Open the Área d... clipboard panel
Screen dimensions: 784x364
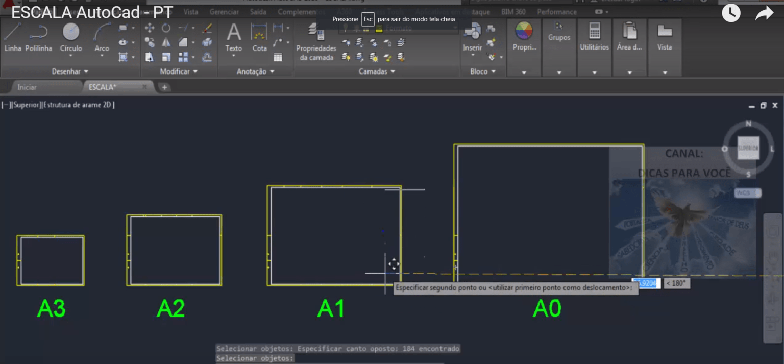[x=629, y=37]
